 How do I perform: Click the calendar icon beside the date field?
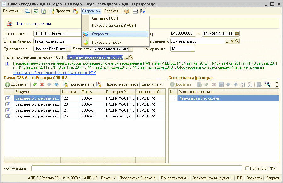click(237, 34)
